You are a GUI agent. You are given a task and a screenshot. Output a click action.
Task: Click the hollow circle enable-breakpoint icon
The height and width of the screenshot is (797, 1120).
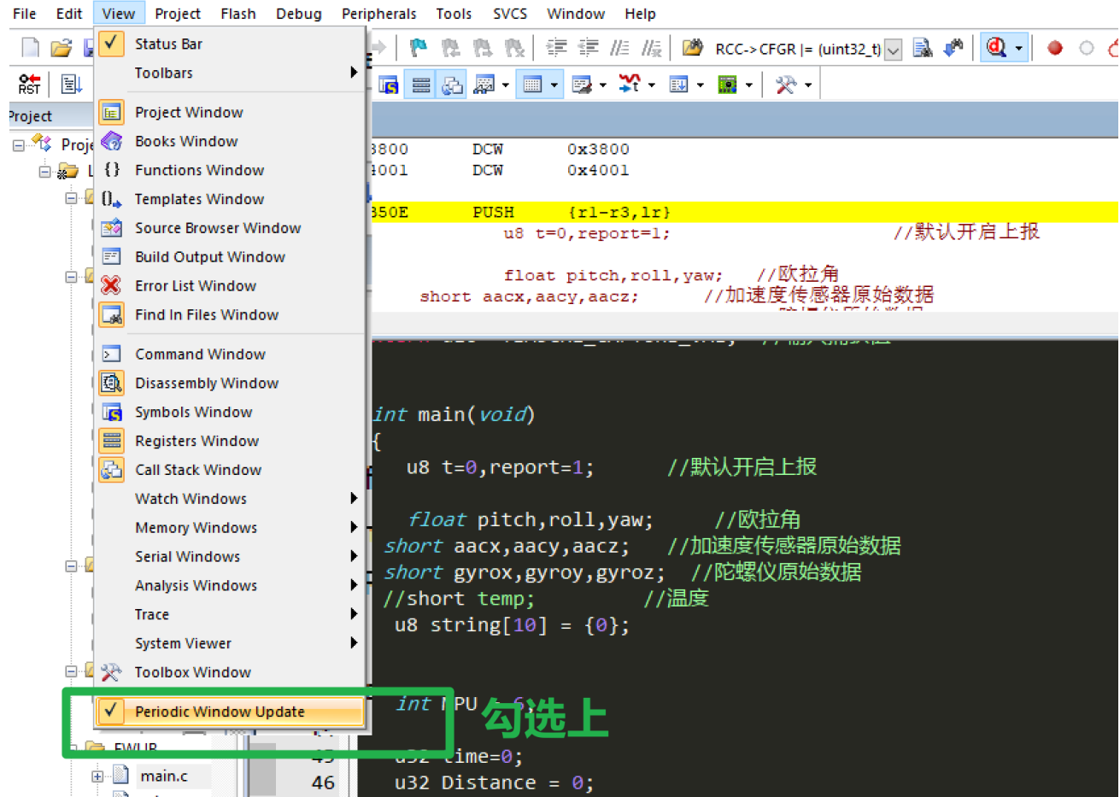point(1087,48)
